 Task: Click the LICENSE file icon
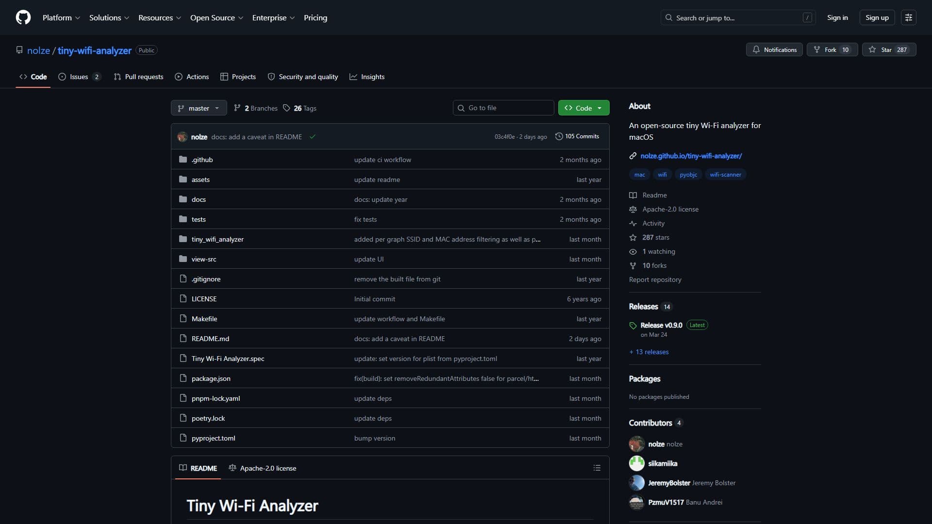point(183,299)
